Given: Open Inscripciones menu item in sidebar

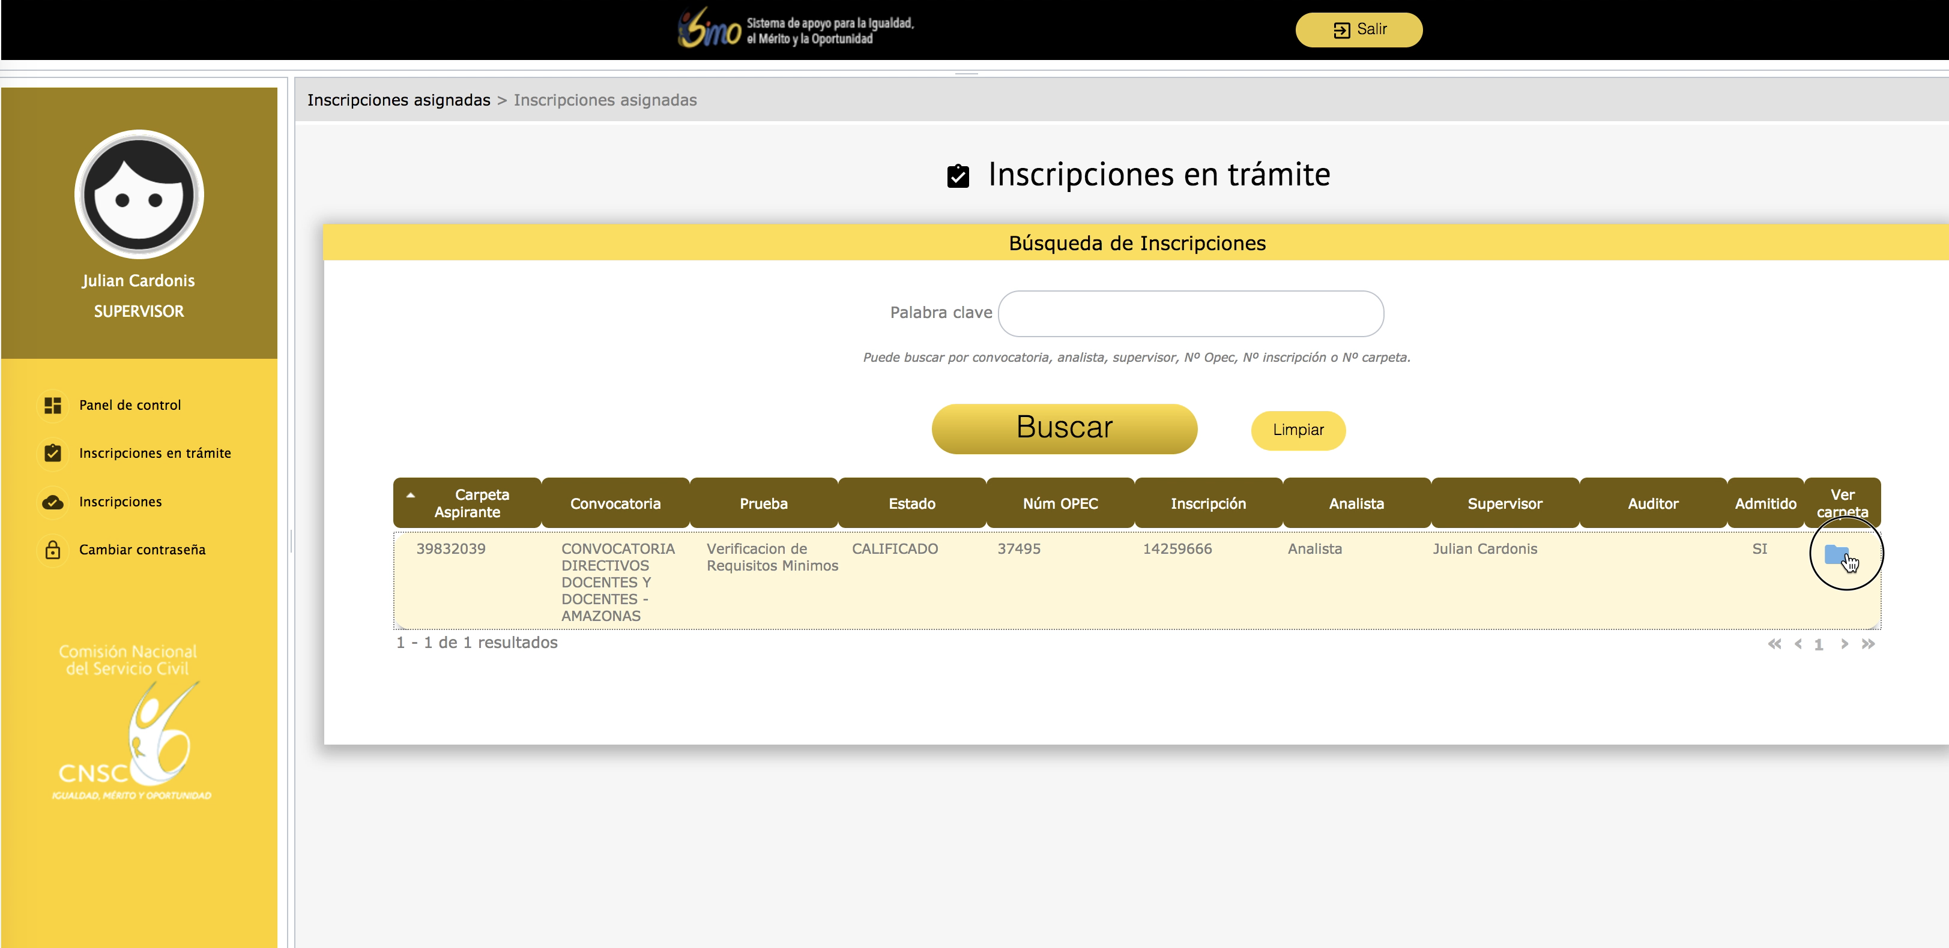Looking at the screenshot, I should [120, 502].
